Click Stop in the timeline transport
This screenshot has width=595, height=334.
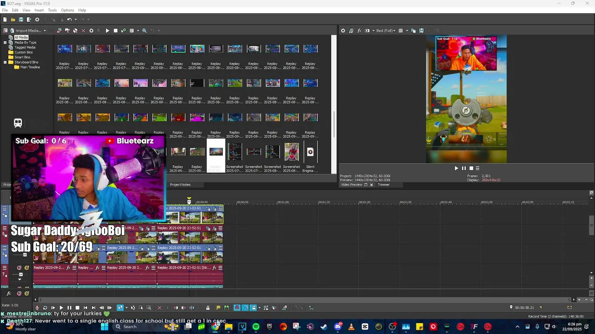click(77, 308)
